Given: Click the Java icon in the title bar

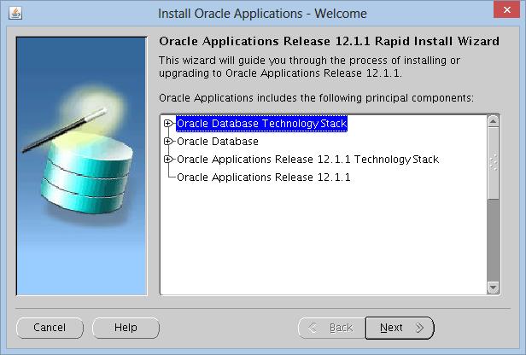Looking at the screenshot, I should click(15, 14).
